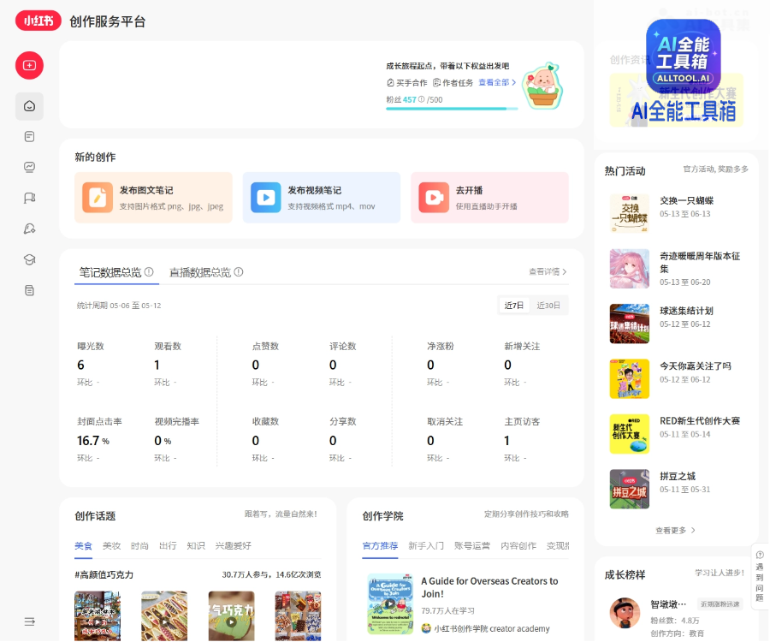Open the academy graduation cap icon in sidebar

[x=29, y=260]
